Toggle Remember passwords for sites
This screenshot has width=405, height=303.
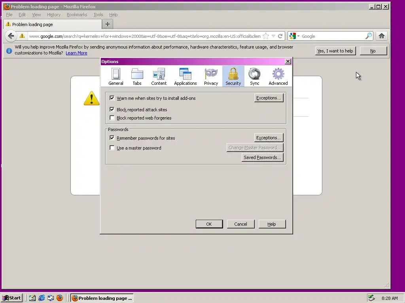tap(112, 138)
